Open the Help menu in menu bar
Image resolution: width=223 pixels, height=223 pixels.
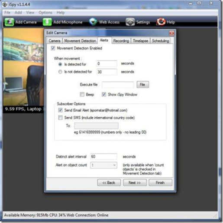[x=61, y=13]
